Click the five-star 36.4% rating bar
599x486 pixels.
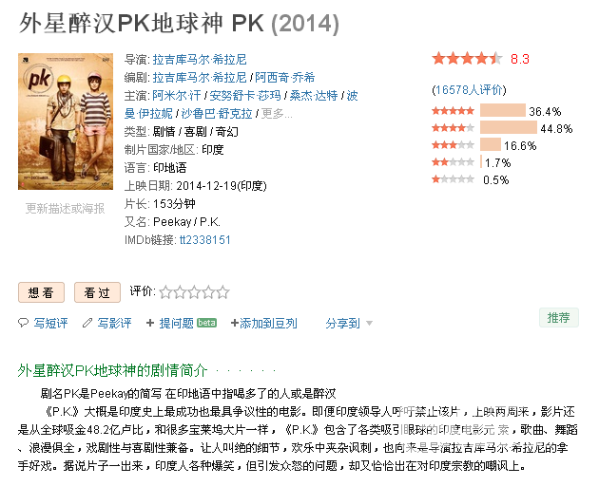point(503,111)
